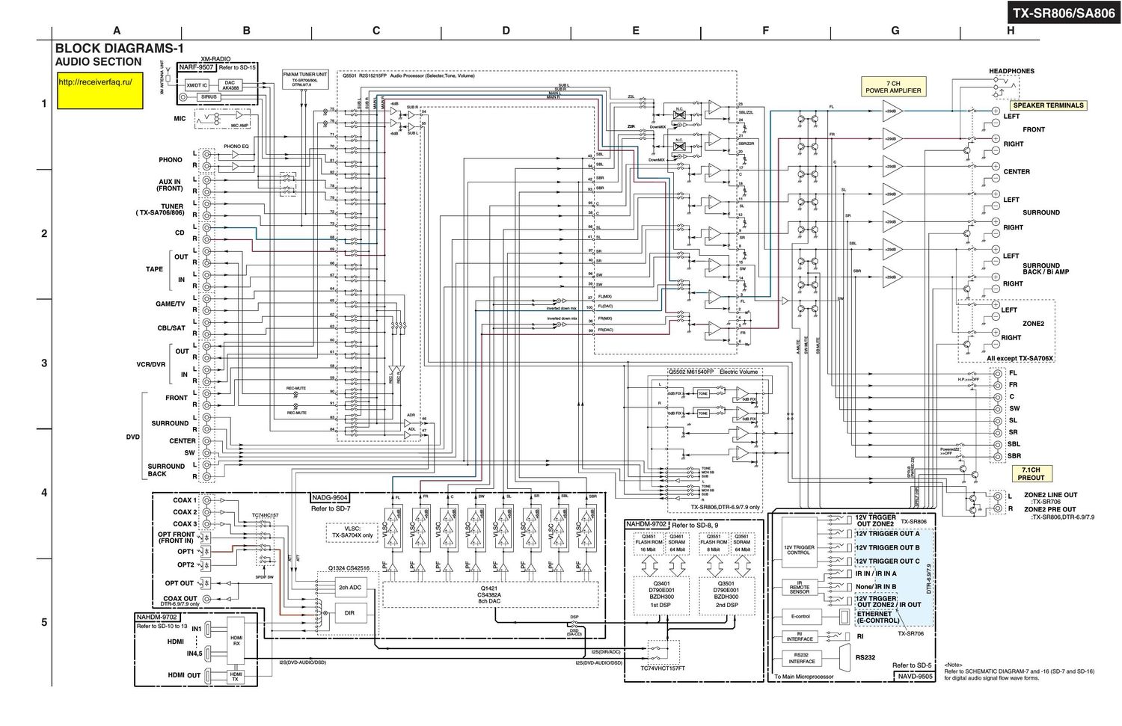Screen dimensions: 1122x726
Task: Click the 12V TRIGGER OUT A label
Action: pos(888,534)
